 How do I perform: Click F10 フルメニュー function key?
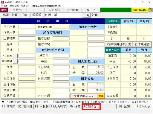tap(144, 107)
